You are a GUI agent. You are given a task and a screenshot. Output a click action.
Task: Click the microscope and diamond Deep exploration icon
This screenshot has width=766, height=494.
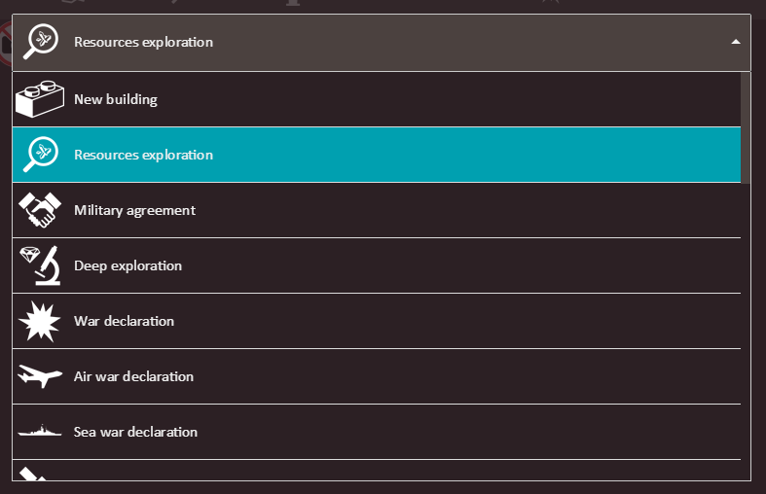(x=40, y=265)
